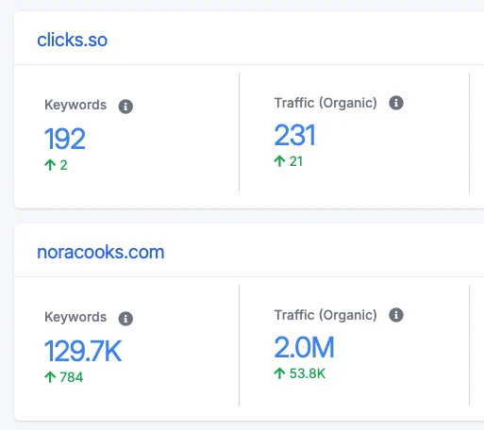Click info icon beside noracooks.com Keywords

(125, 319)
